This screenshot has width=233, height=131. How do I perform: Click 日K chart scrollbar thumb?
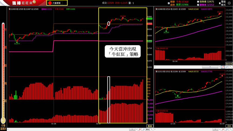pos(215,129)
